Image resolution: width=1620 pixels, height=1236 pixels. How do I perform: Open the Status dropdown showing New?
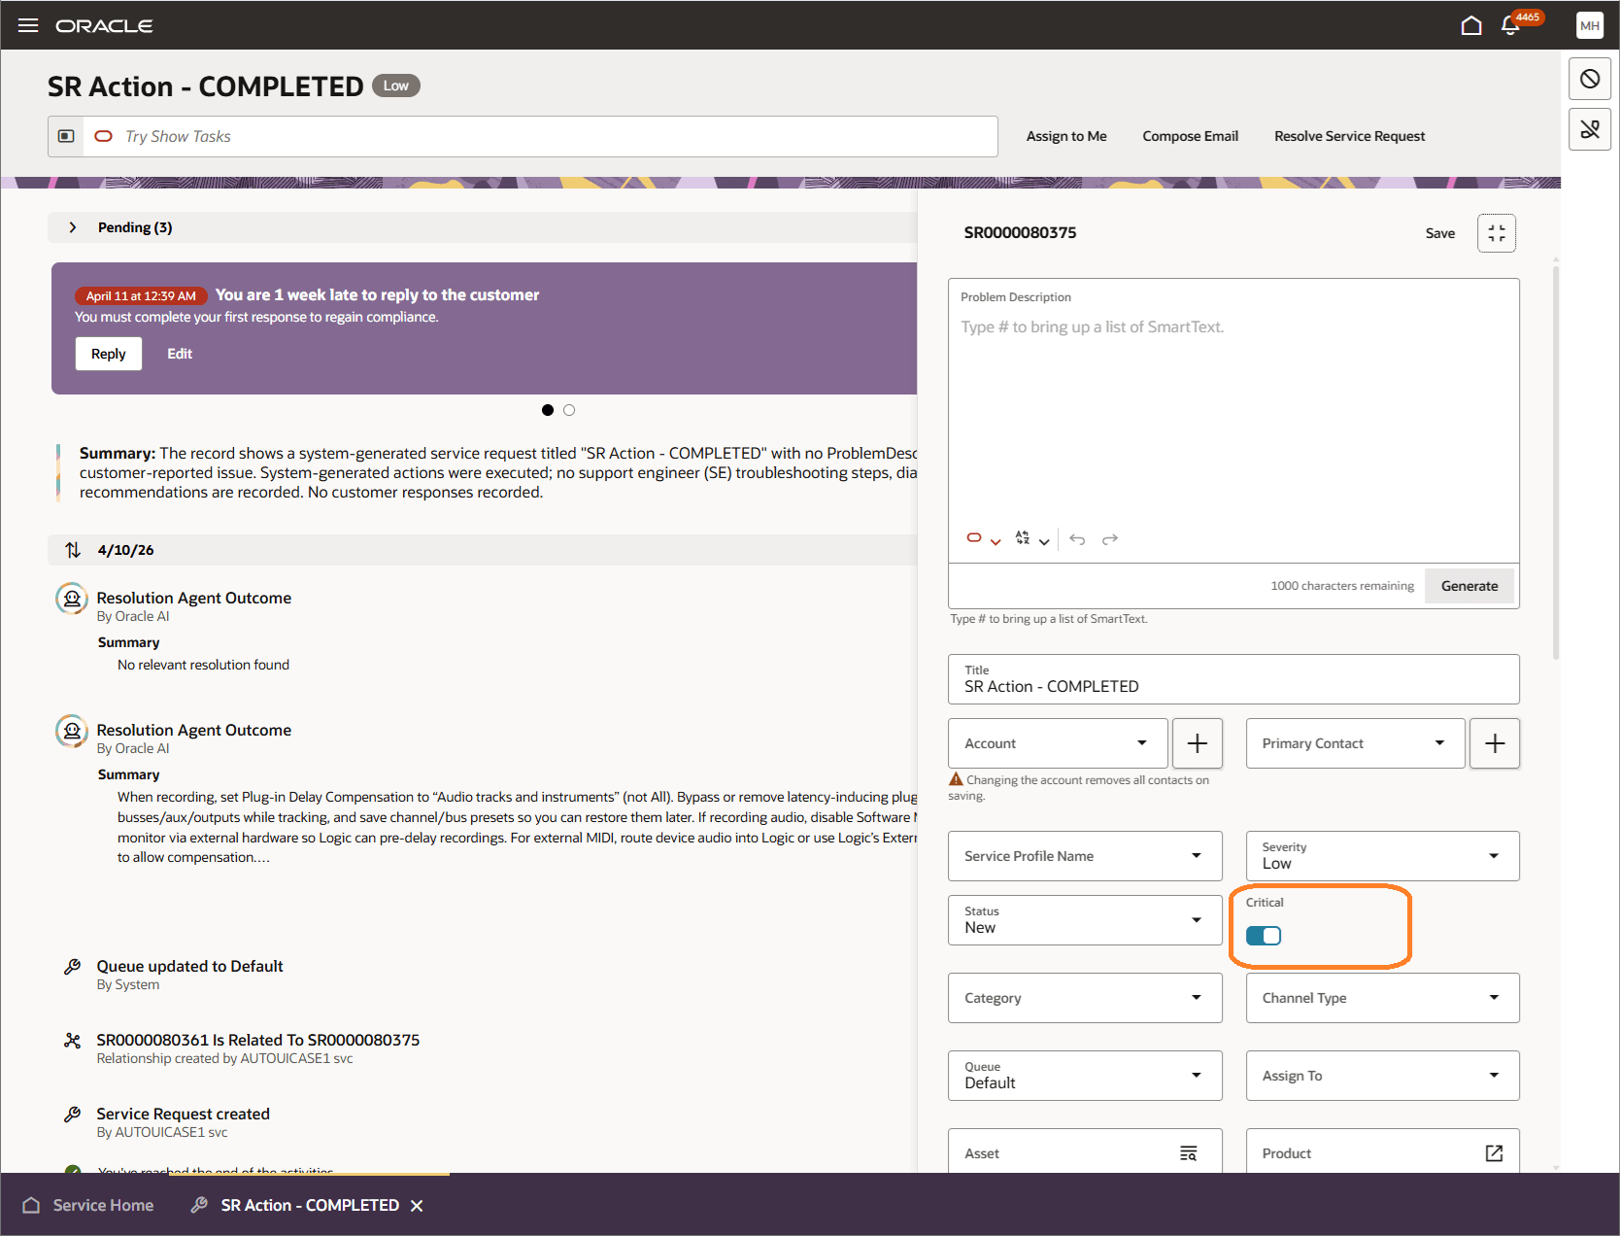click(x=1085, y=920)
